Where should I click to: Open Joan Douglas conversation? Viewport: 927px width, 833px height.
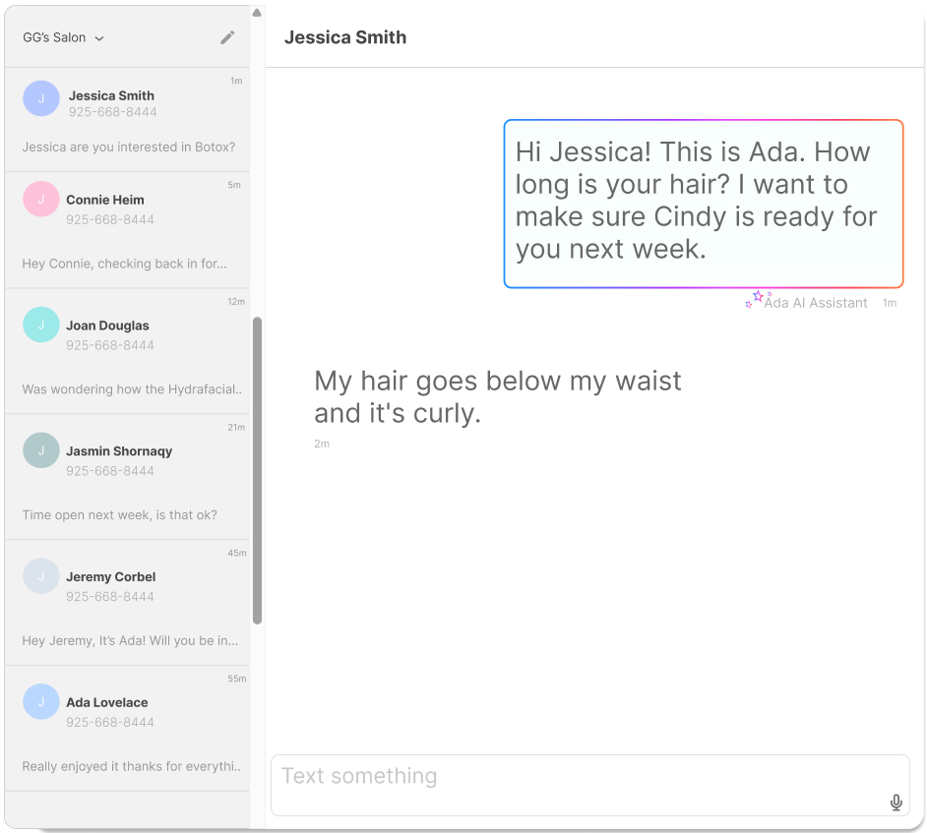point(127,351)
